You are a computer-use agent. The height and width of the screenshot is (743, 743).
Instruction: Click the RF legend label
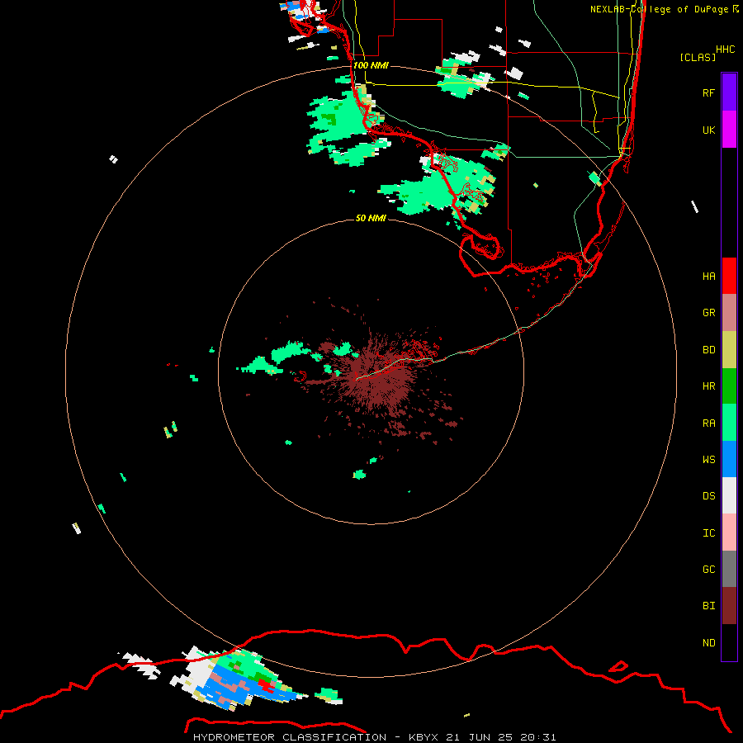[x=708, y=92]
